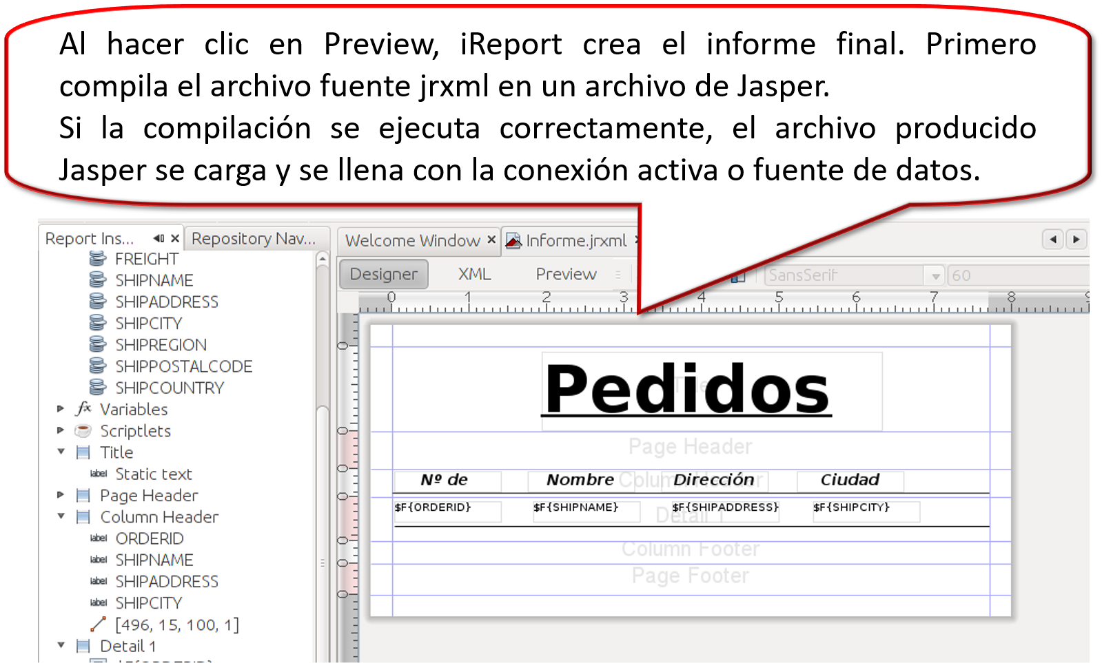Select SHIPADDRESS label under Column Header
The image size is (1102, 663).
coord(167,581)
